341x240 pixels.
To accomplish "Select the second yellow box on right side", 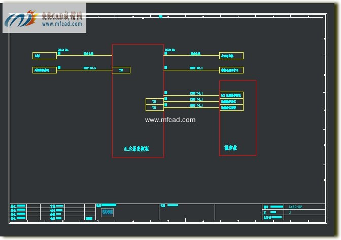I will 231,70.
